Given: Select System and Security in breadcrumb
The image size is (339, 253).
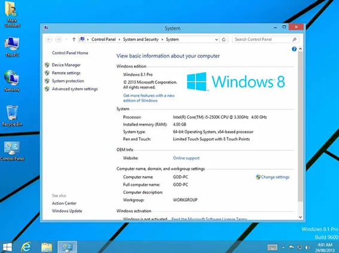Looking at the screenshot, I should [x=141, y=39].
